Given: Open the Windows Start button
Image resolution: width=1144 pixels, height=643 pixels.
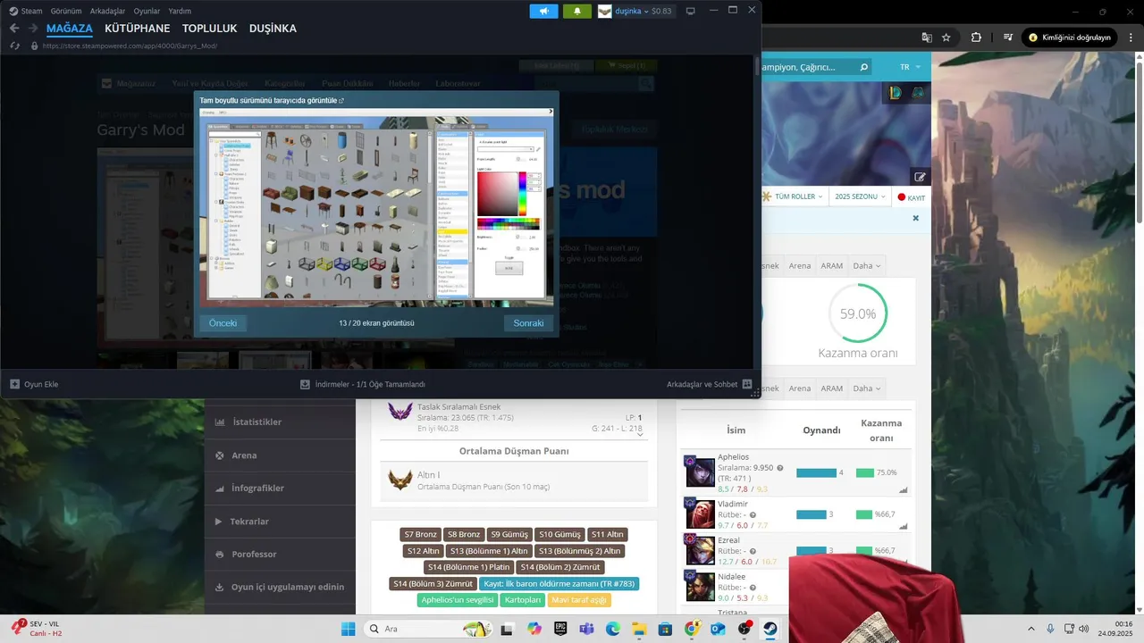Looking at the screenshot, I should 348,629.
